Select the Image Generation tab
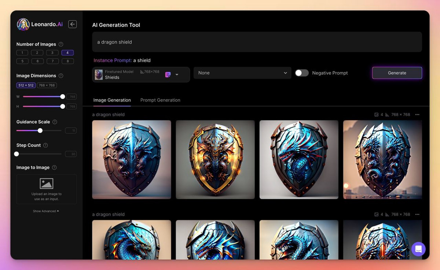440x270 pixels. click(112, 100)
